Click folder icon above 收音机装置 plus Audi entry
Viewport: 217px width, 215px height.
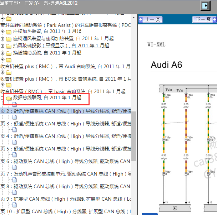[9, 60]
